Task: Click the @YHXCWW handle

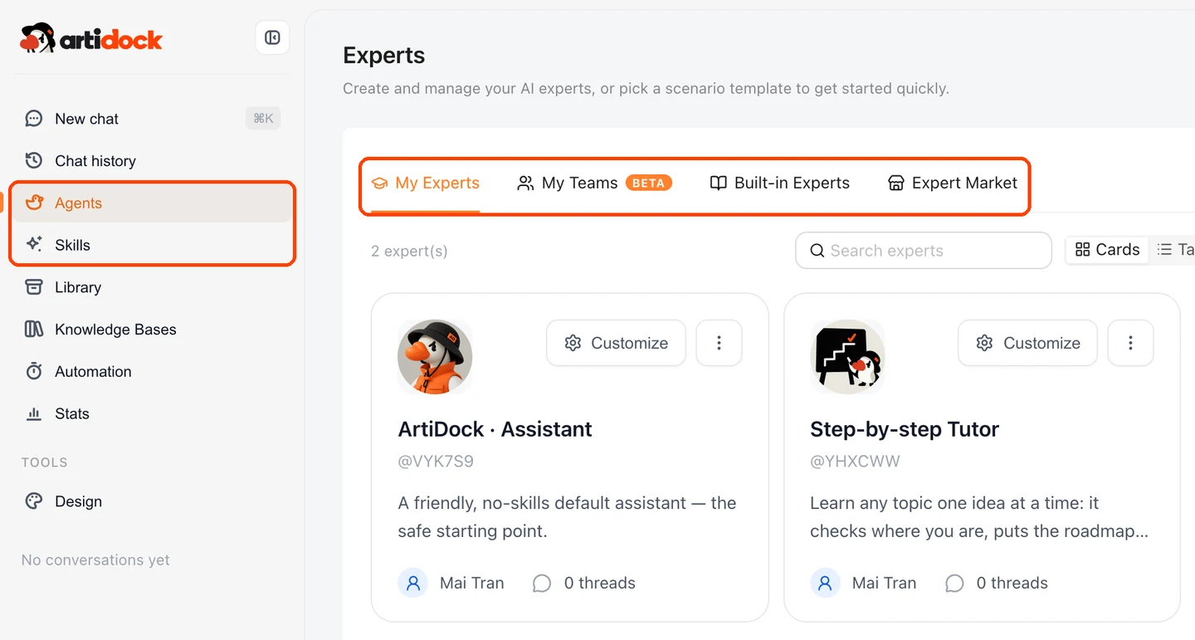Action: [x=855, y=462]
